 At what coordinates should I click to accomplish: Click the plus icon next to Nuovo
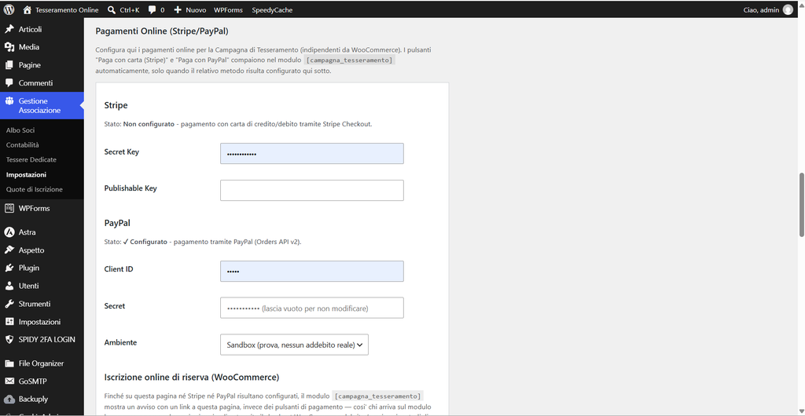[x=178, y=9]
